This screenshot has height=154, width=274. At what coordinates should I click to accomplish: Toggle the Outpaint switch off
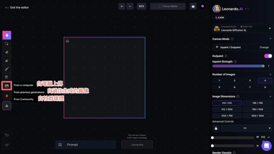point(268,56)
